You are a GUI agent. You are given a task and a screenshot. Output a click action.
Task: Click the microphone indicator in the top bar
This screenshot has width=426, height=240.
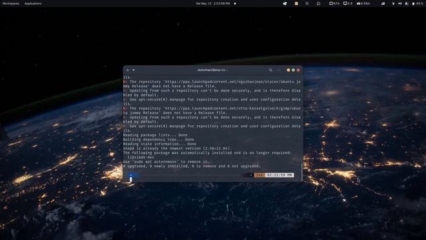point(407,3)
